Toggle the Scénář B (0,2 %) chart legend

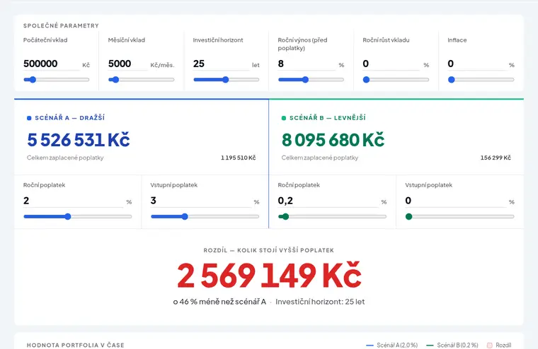(452, 345)
